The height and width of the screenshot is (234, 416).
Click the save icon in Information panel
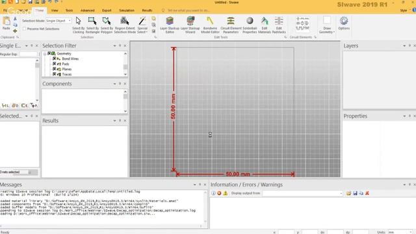pos(355,193)
